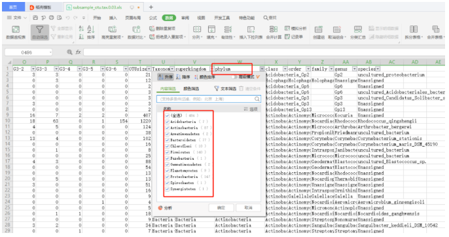Open 有效性 data validation
The image size is (449, 237).
click(228, 32)
